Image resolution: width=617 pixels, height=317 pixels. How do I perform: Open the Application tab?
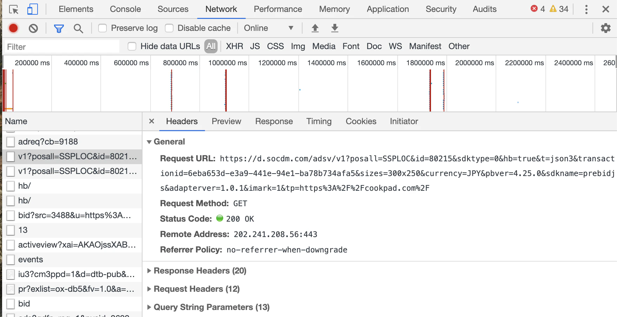(x=388, y=9)
